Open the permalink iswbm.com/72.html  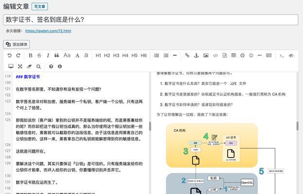coord(48,31)
